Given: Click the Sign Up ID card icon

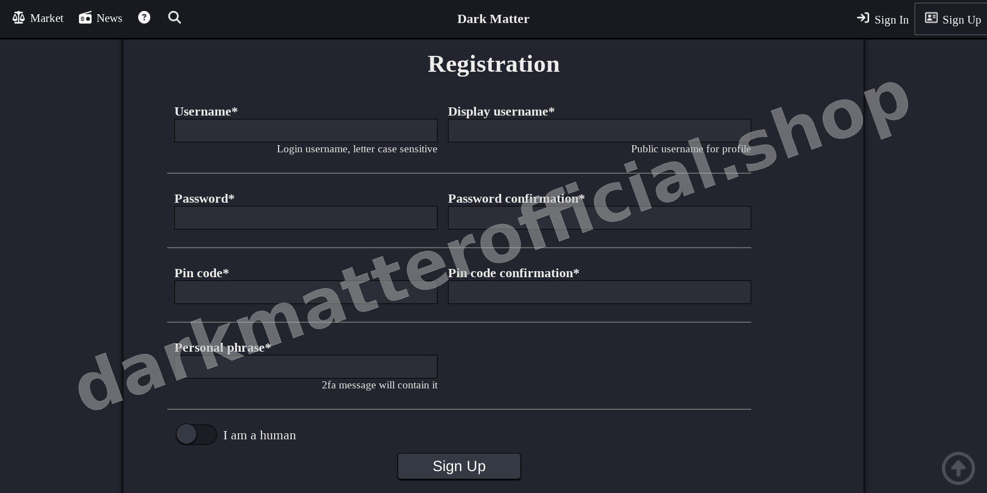Looking at the screenshot, I should [x=931, y=18].
